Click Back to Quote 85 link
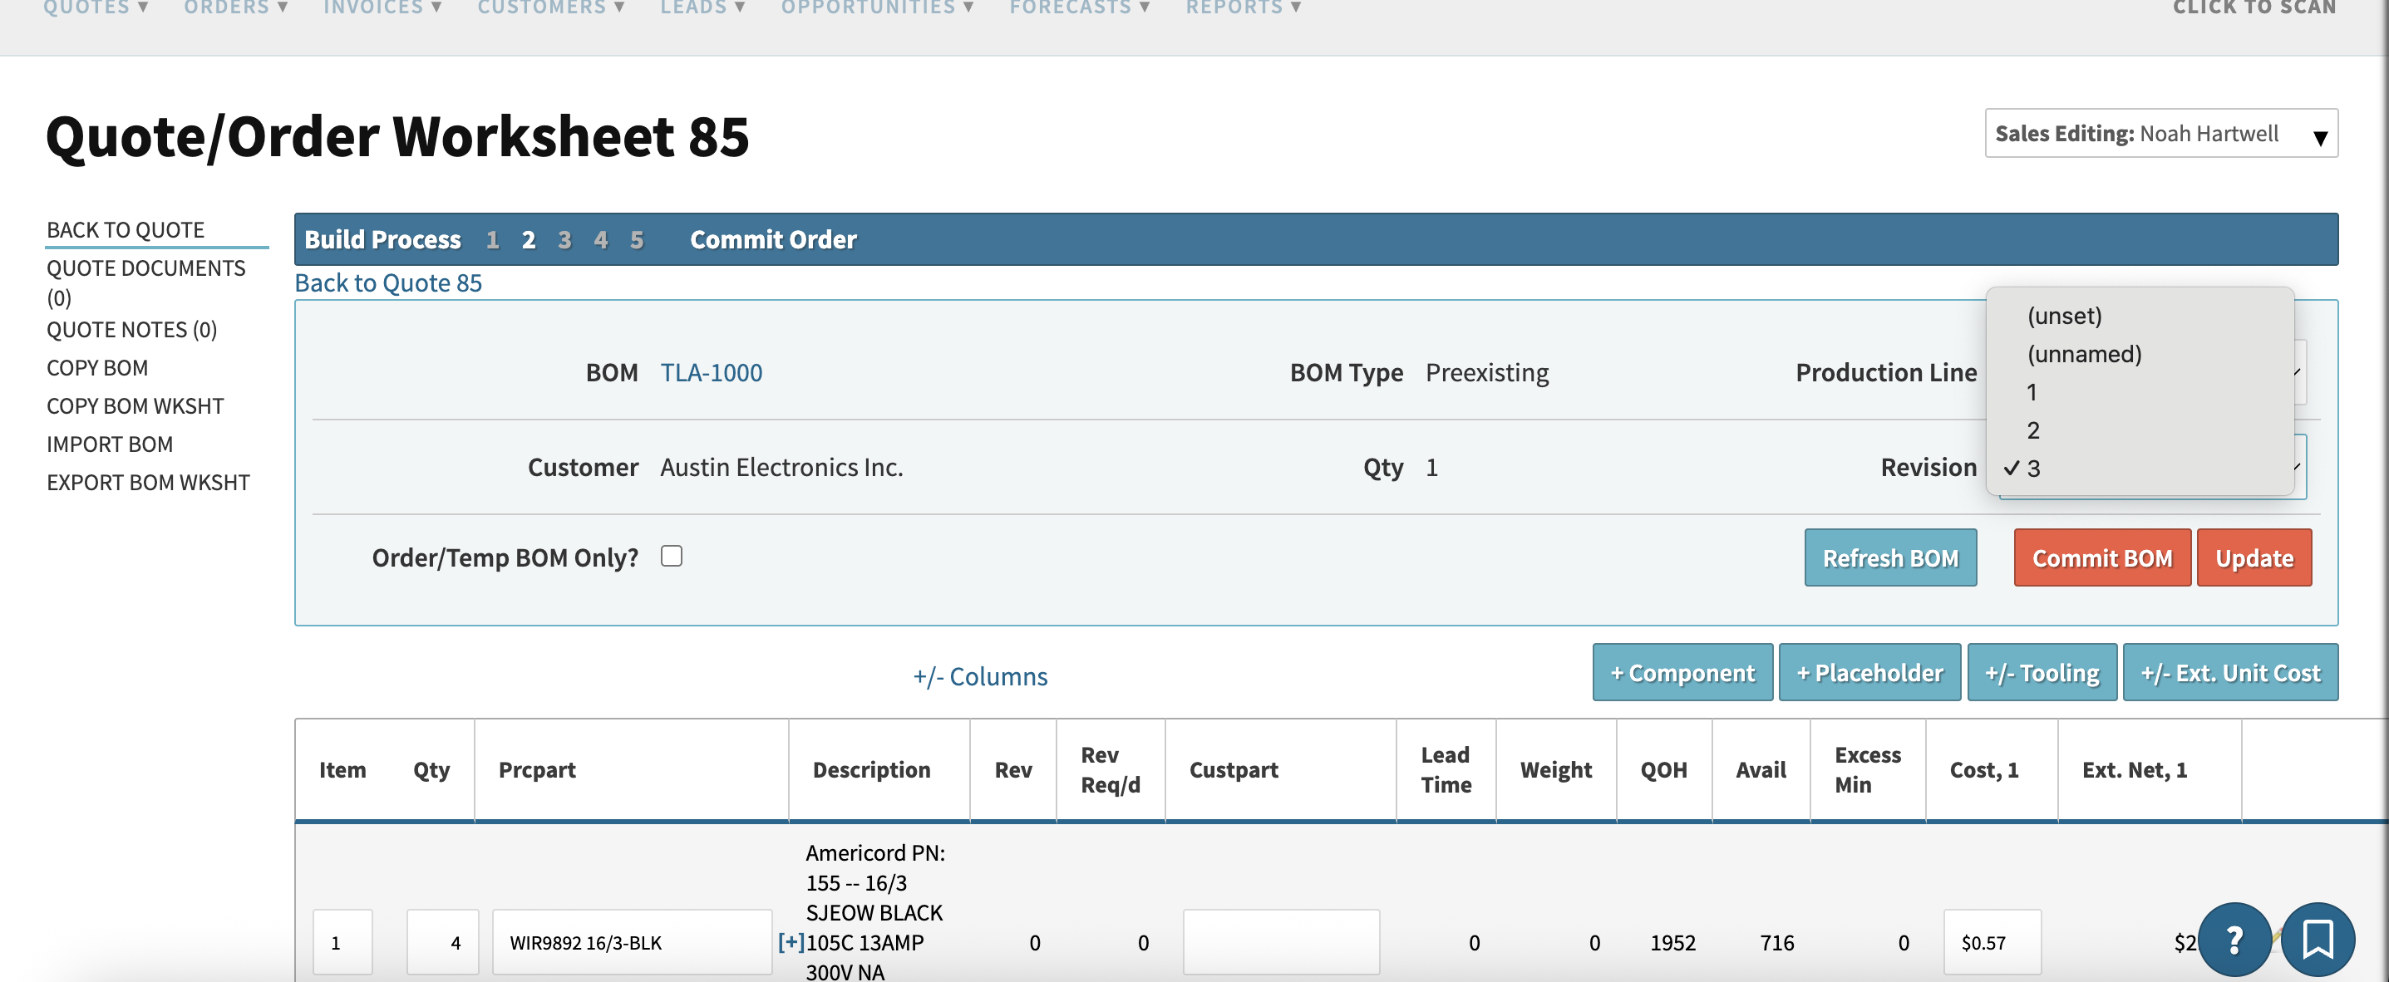 (x=387, y=282)
